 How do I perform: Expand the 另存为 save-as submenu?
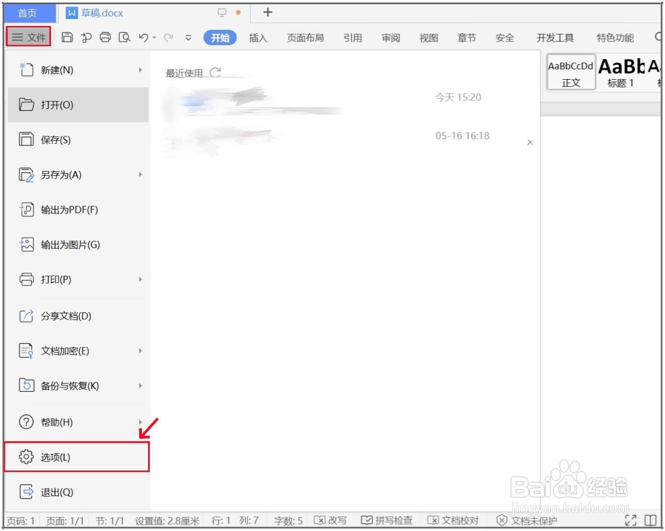(140, 175)
